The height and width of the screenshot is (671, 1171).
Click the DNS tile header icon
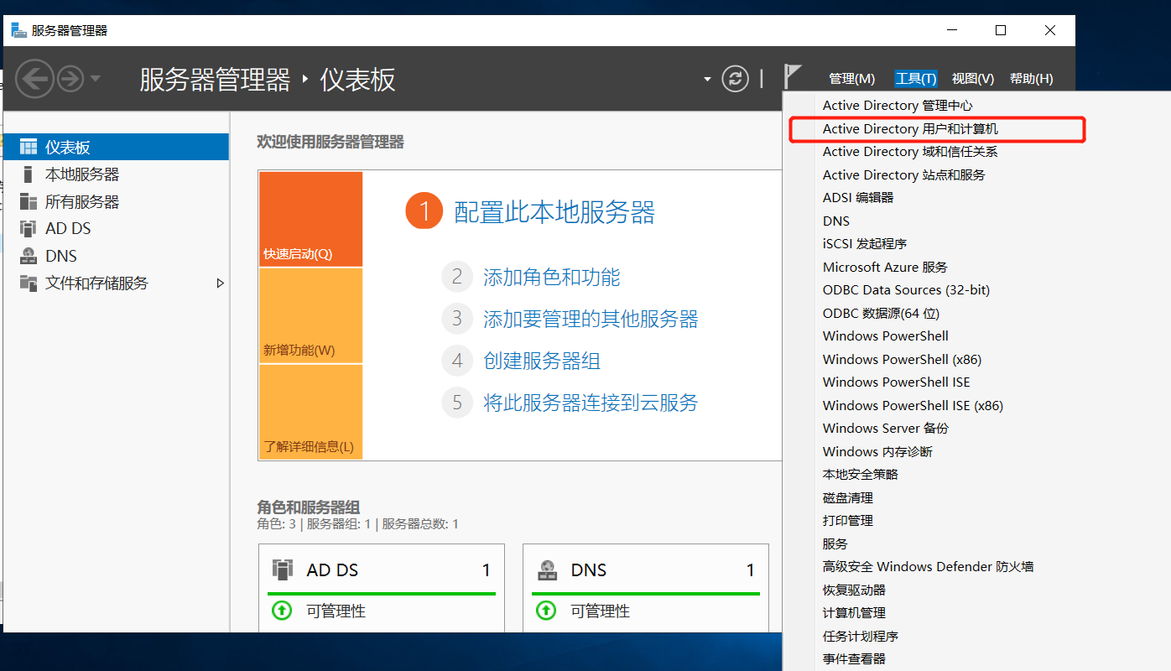click(x=547, y=570)
